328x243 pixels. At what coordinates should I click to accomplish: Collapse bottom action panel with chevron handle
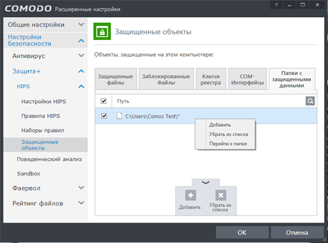point(205,183)
